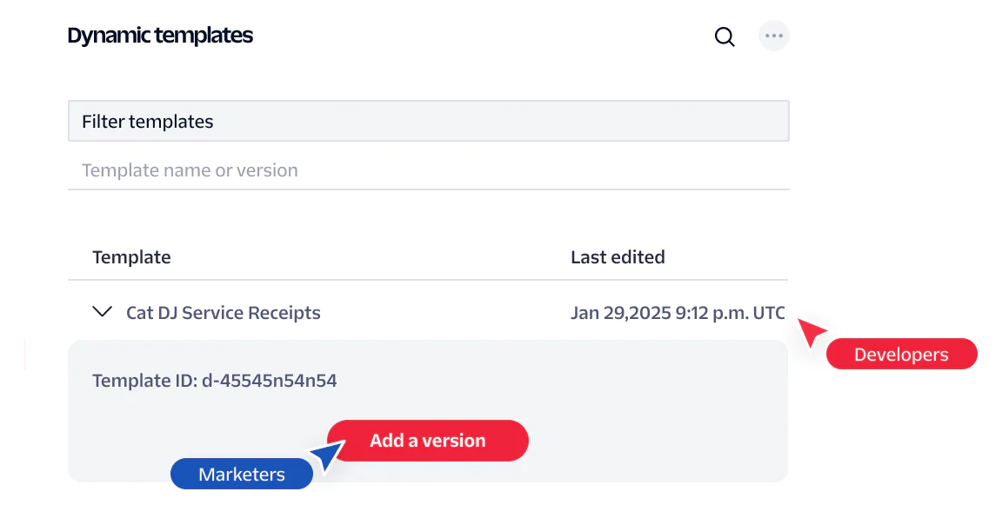Select the Filter templates header box
Screen dimensions: 1002x505
coord(428,121)
